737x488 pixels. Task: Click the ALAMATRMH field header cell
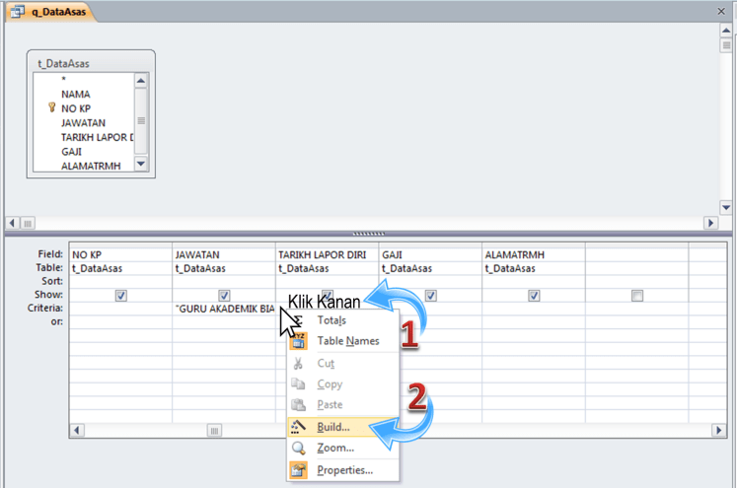[x=533, y=253]
